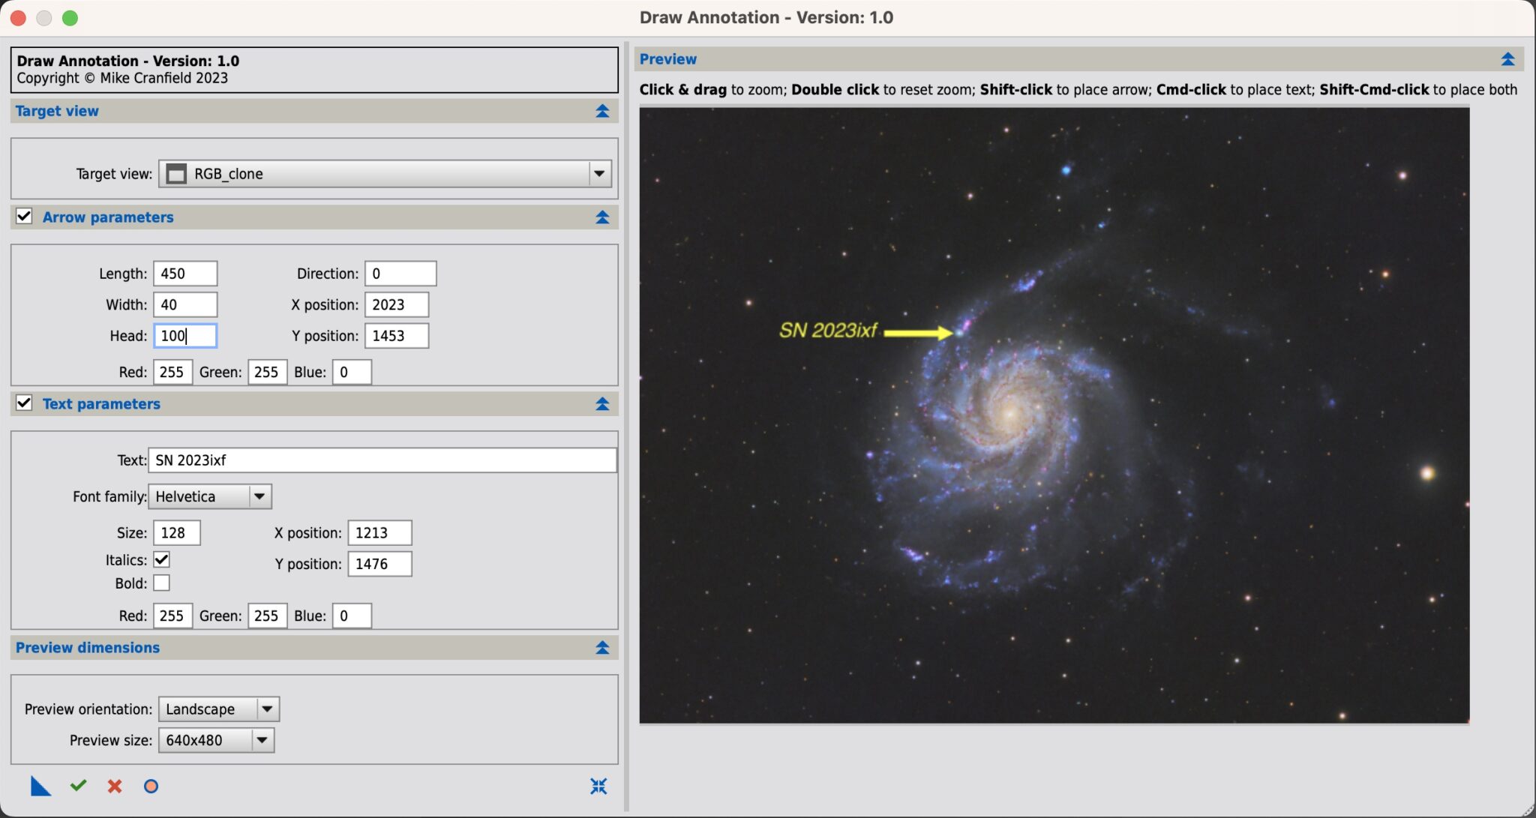1536x818 pixels.
Task: Click the blue Preview section title
Action: 667,58
